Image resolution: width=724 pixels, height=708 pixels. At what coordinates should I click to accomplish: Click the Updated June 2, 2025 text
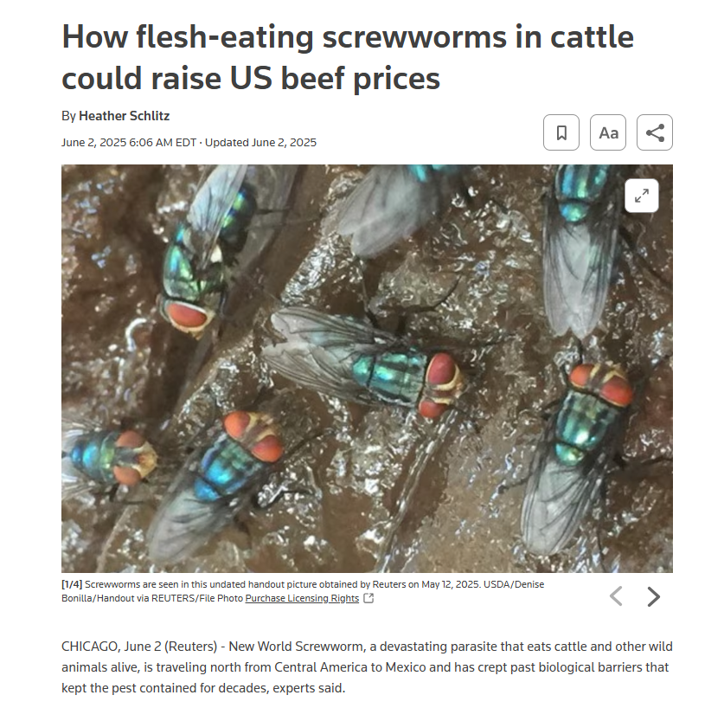(260, 142)
